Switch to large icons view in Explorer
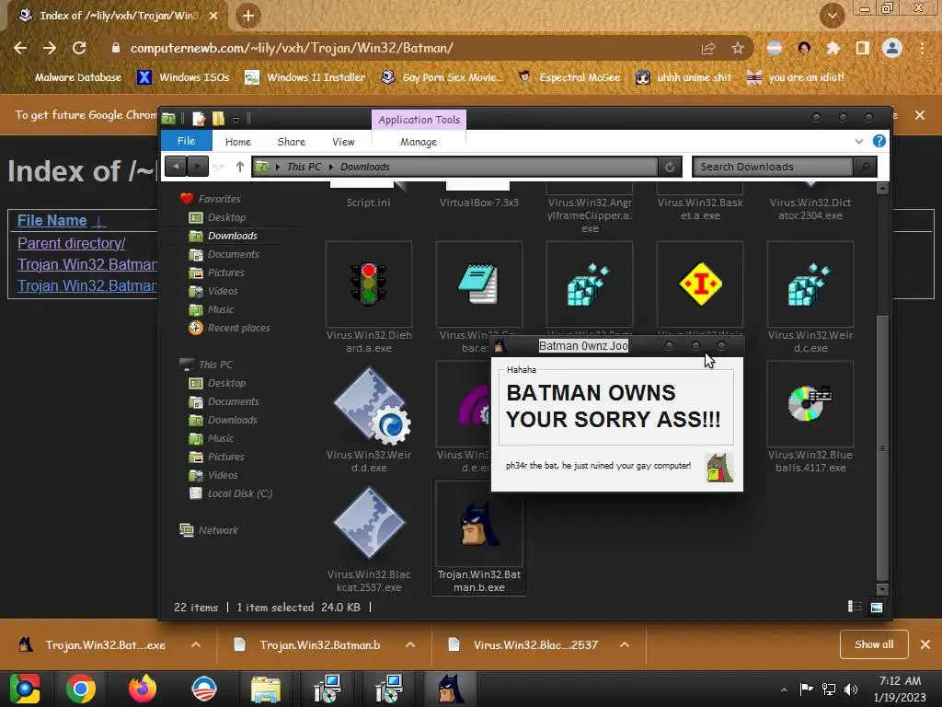Image resolution: width=942 pixels, height=707 pixels. pos(877,608)
